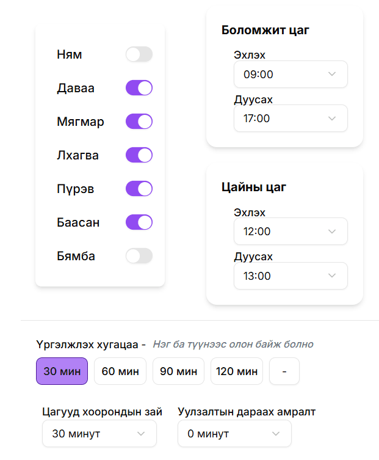Expand the 12:00 tea break start dropdown

[x=290, y=232]
